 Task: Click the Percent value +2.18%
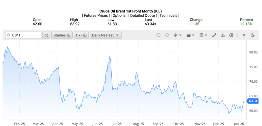[x=246, y=24]
